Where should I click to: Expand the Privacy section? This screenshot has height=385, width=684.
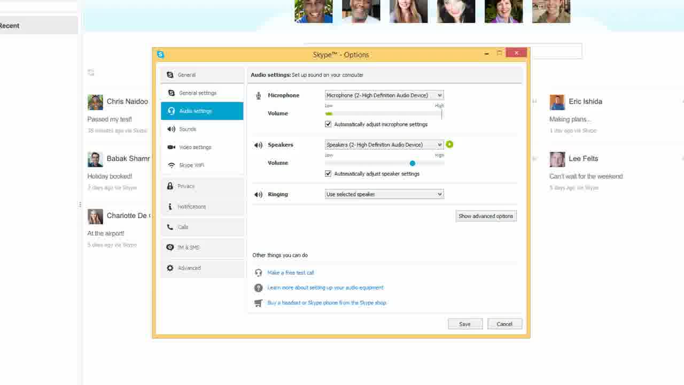pyautogui.click(x=203, y=186)
